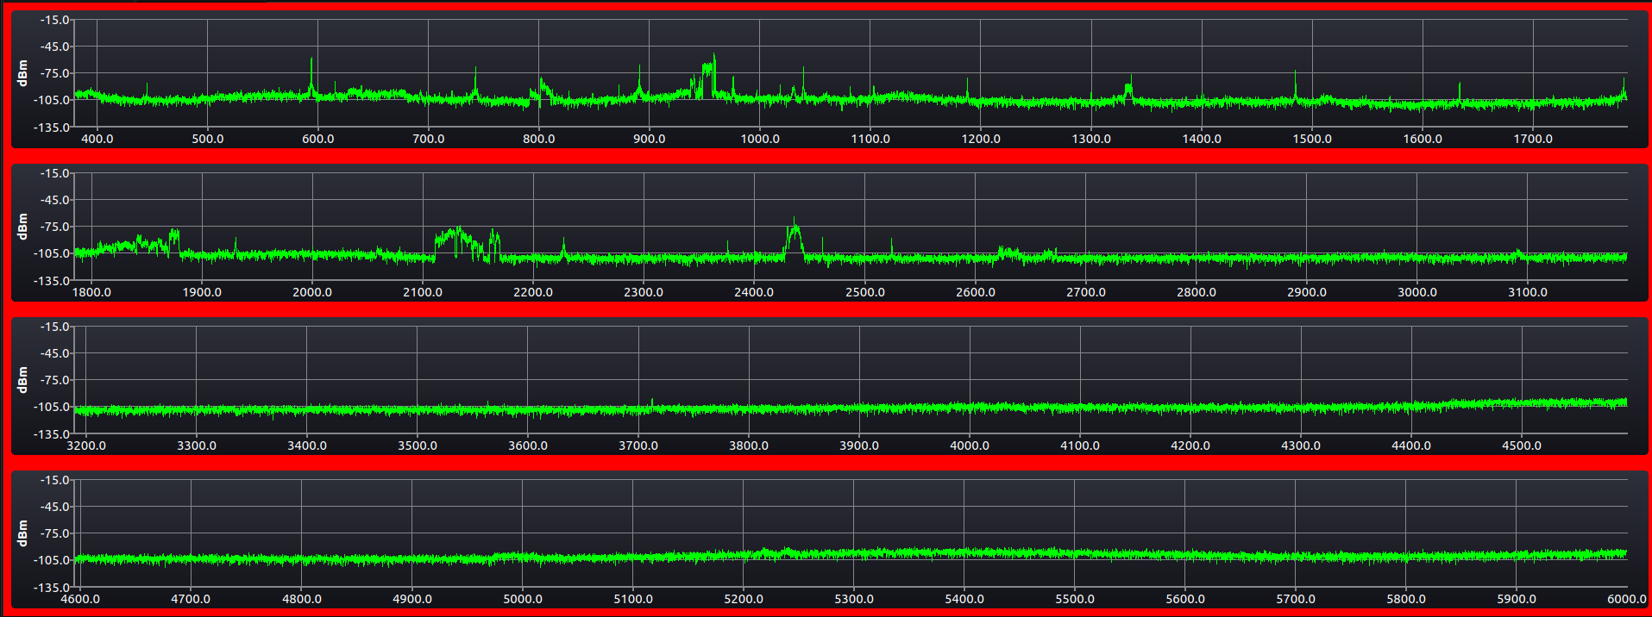This screenshot has height=617, width=1652.
Task: Click the 5200.0 frequency axis label
Action: pos(744,599)
